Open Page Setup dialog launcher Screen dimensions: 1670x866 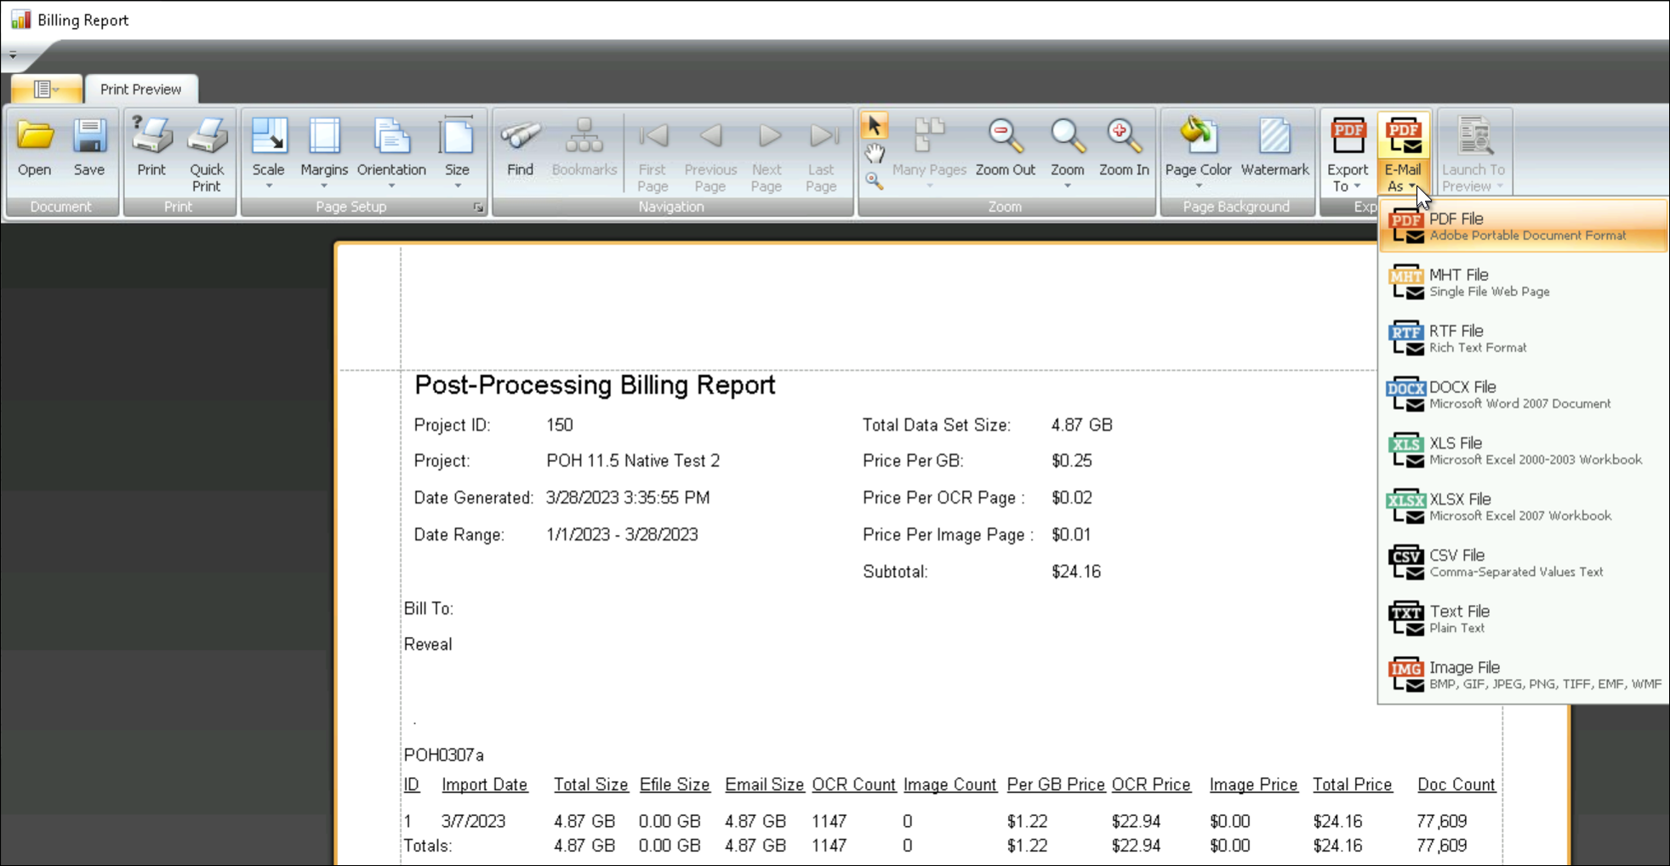tap(478, 208)
